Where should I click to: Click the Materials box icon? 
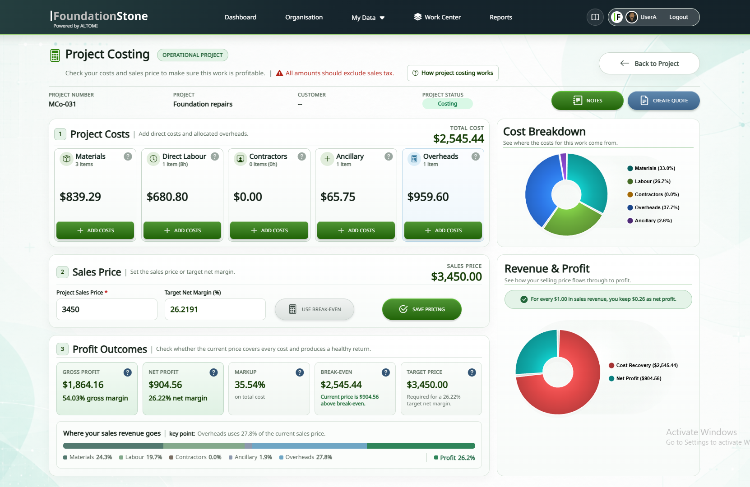click(67, 159)
